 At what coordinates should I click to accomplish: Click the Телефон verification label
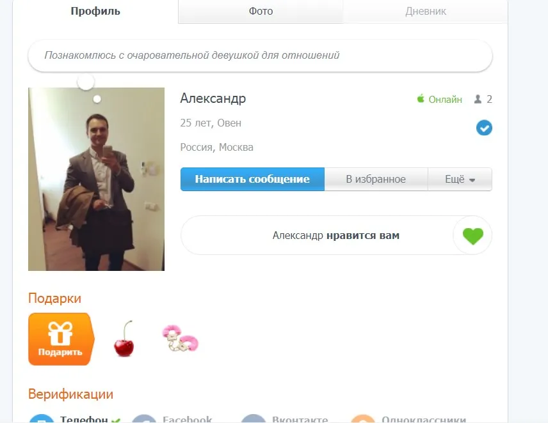84,419
